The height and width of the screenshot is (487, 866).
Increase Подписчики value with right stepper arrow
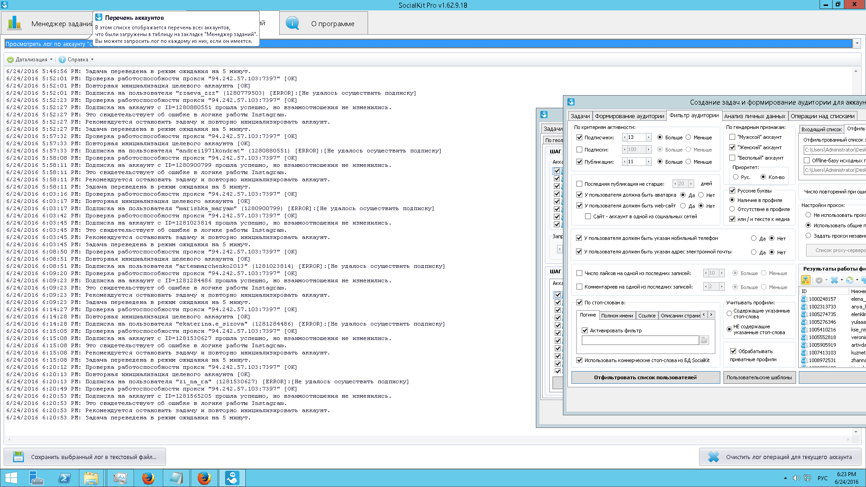pyautogui.click(x=648, y=138)
